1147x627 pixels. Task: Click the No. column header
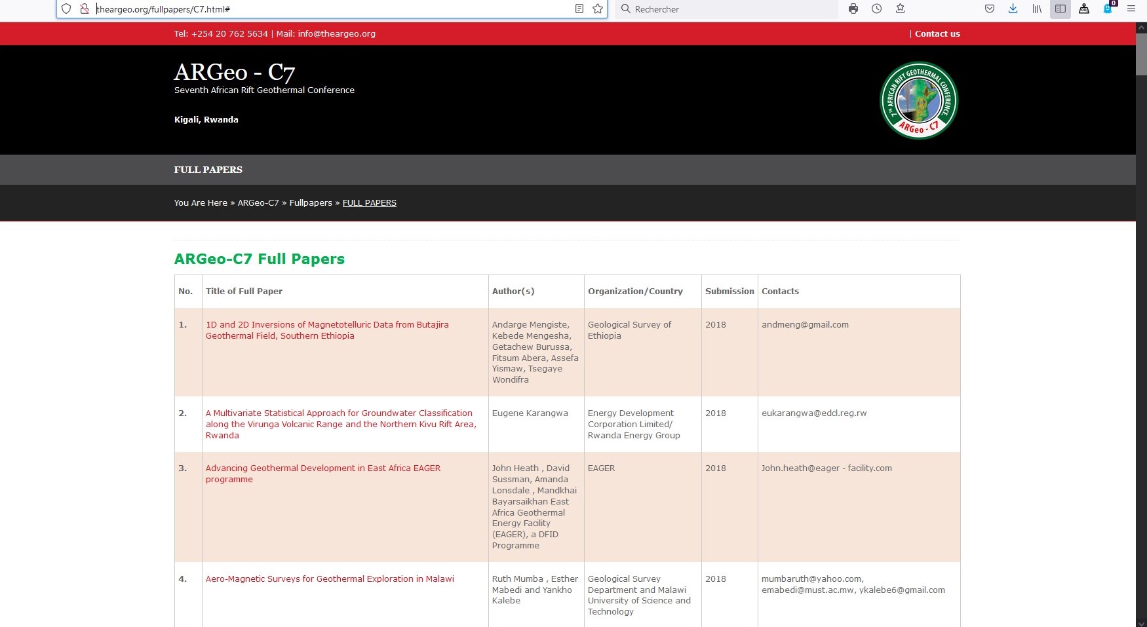[x=185, y=292]
